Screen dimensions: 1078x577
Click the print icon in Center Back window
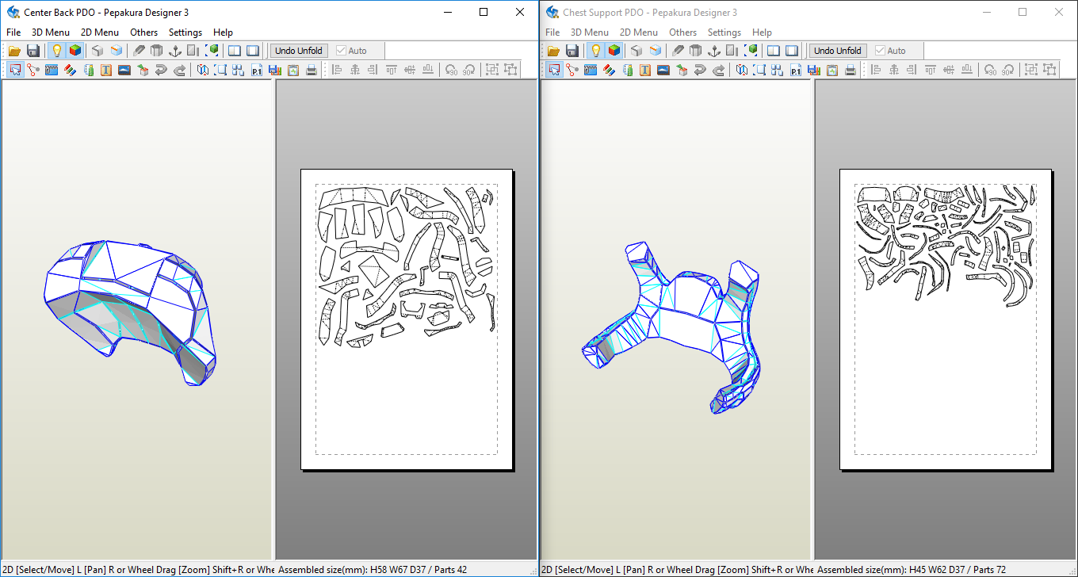coord(312,70)
